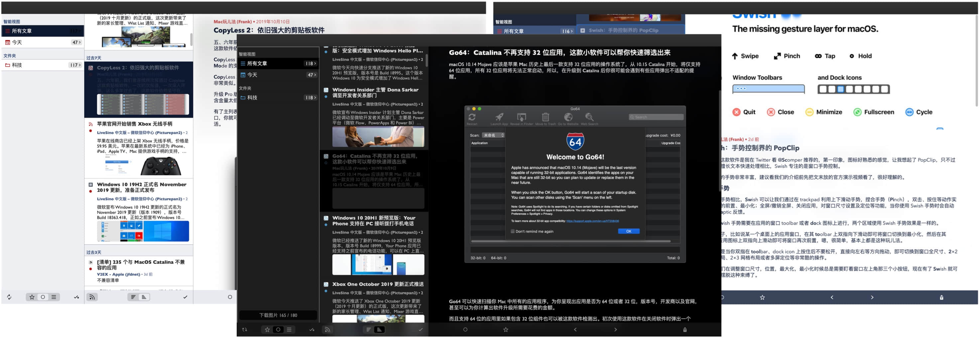Open CopyLess 2 article in the light list

(x=139, y=90)
